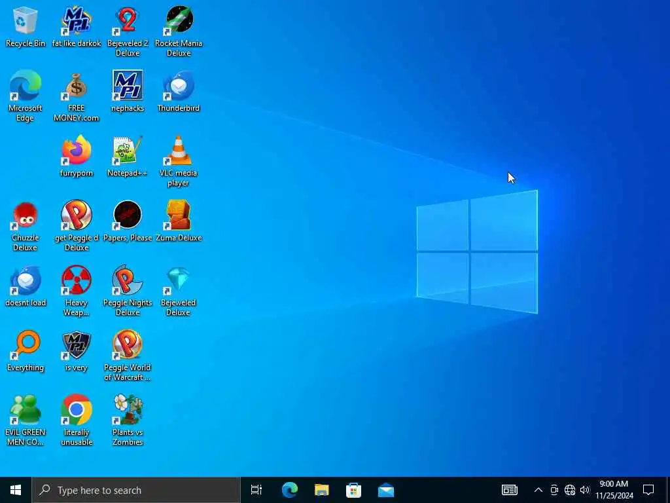Screen dimensions: 670x503
Task: Open the Action Center notifications
Action: point(648,490)
